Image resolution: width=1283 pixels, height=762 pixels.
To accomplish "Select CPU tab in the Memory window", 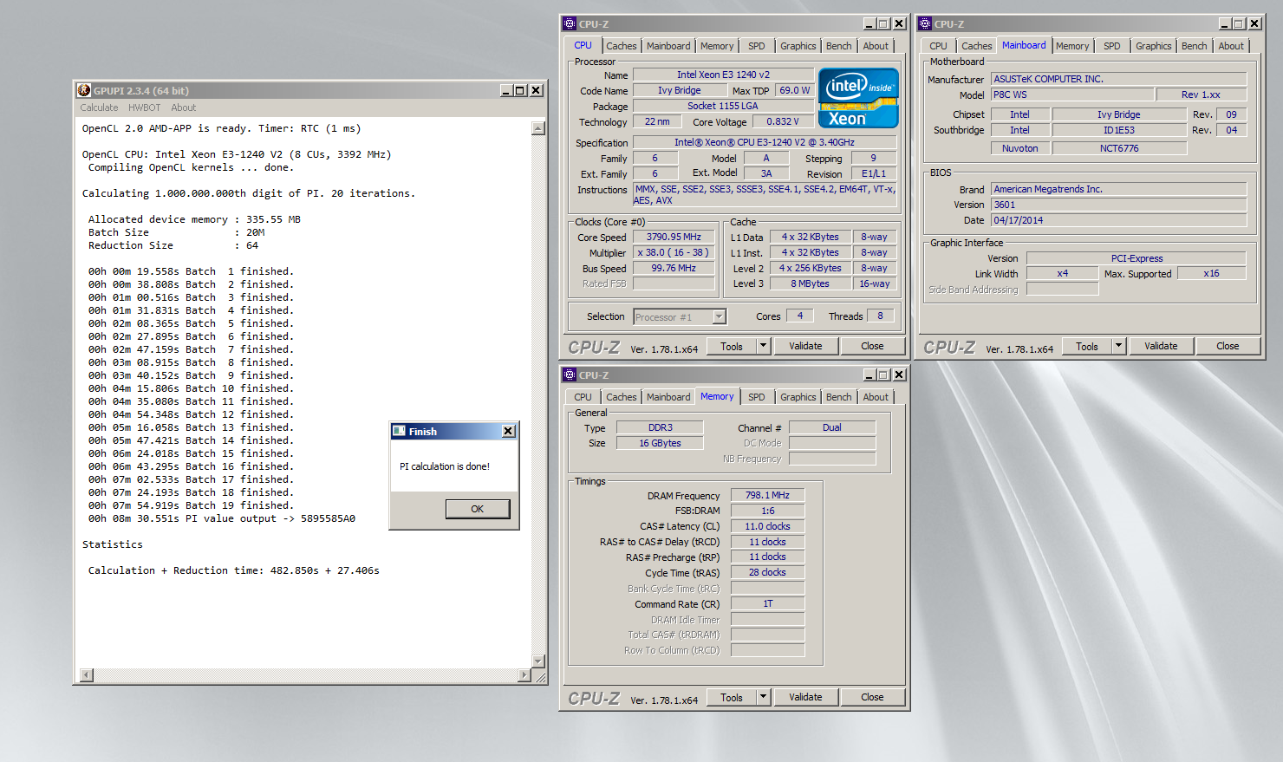I will 583,397.
